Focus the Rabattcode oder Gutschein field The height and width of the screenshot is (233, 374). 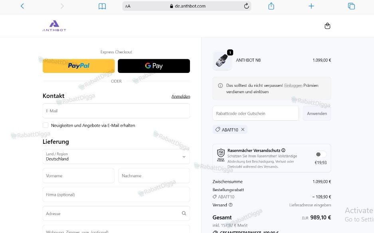(x=255, y=113)
